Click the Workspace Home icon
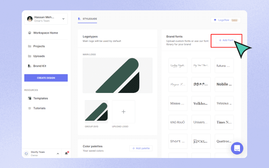269x168 pixels. [30, 33]
